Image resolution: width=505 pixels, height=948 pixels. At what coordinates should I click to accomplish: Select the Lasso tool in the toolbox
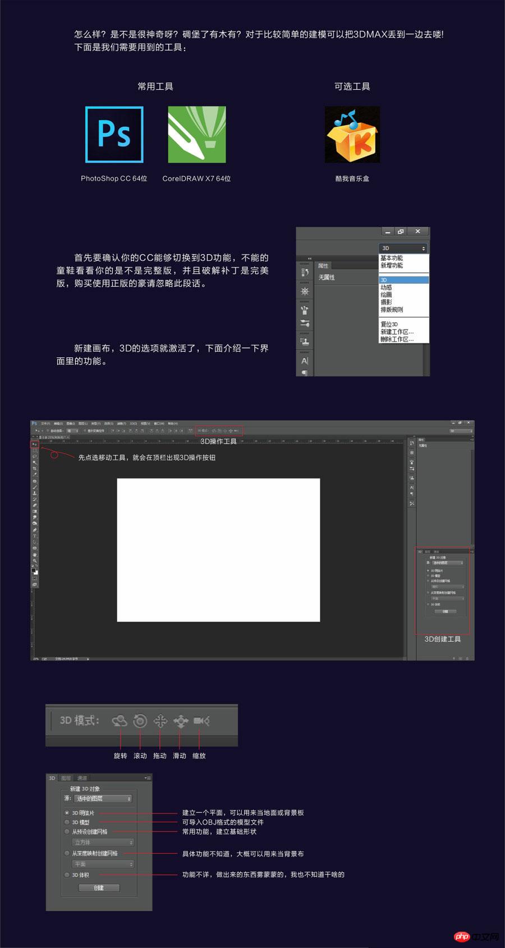pos(35,456)
